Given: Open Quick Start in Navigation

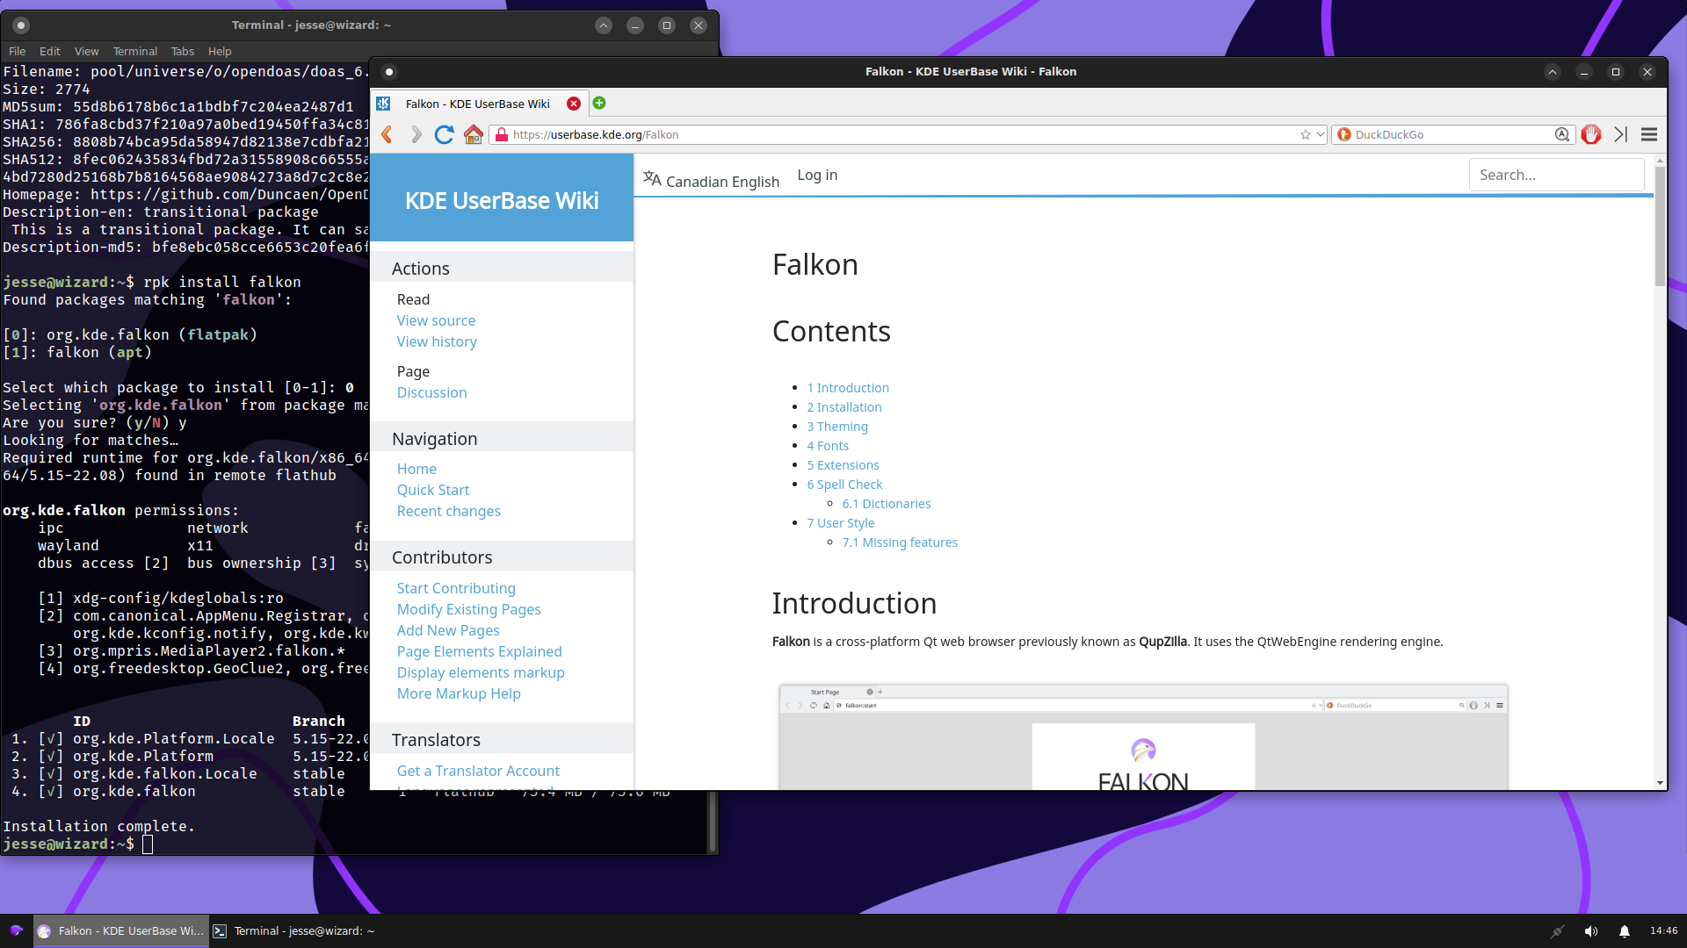Looking at the screenshot, I should click(433, 490).
